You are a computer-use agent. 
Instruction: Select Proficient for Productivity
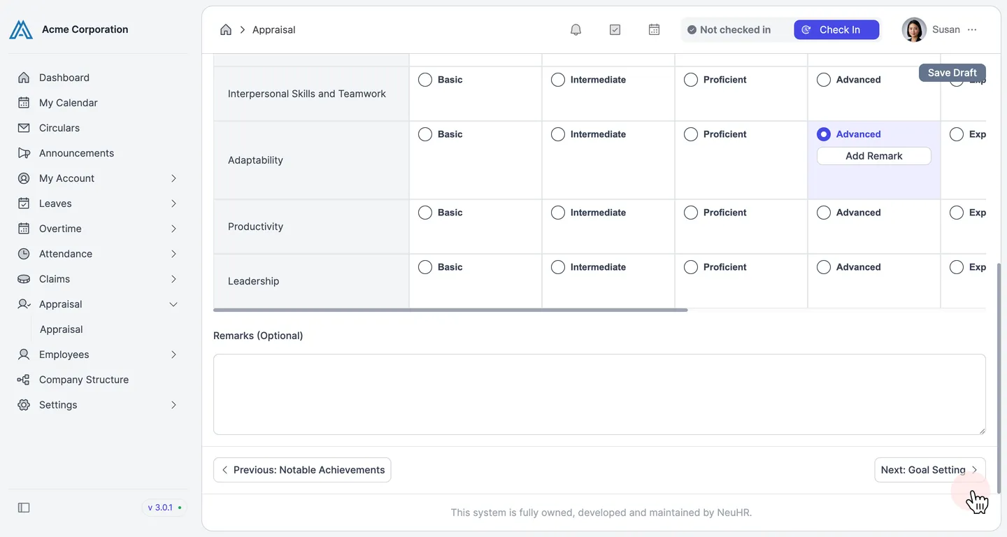690,213
